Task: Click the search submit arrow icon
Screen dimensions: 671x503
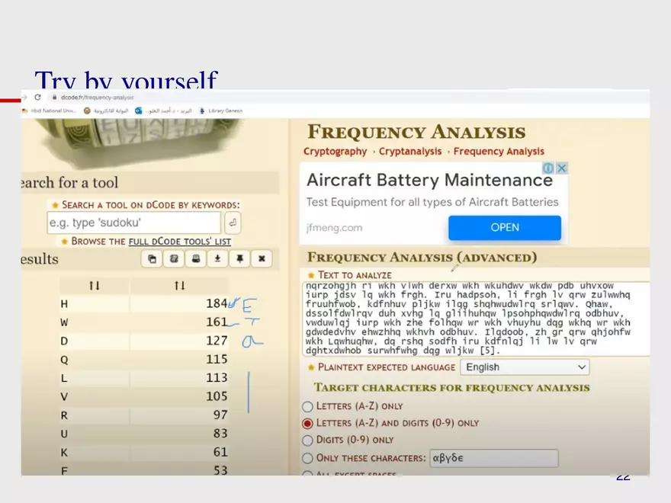Action: point(233,223)
